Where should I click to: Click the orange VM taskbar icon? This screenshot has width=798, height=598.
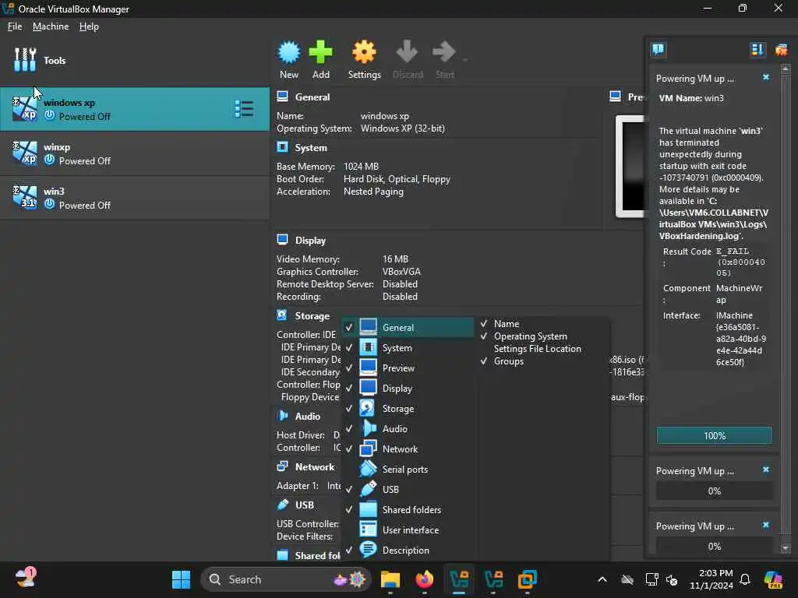(528, 579)
